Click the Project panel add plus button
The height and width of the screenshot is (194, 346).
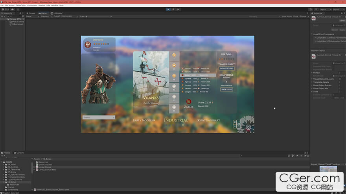(x=2, y=156)
